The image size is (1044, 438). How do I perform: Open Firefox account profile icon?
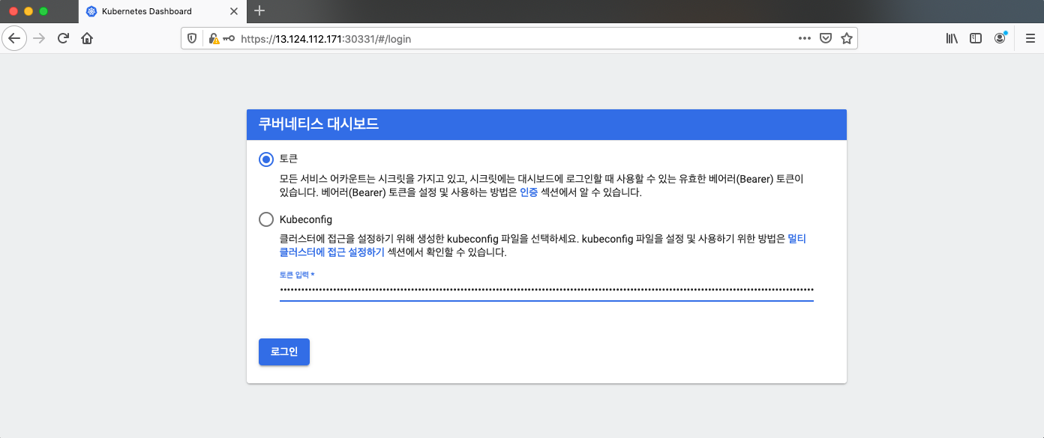coord(1000,38)
